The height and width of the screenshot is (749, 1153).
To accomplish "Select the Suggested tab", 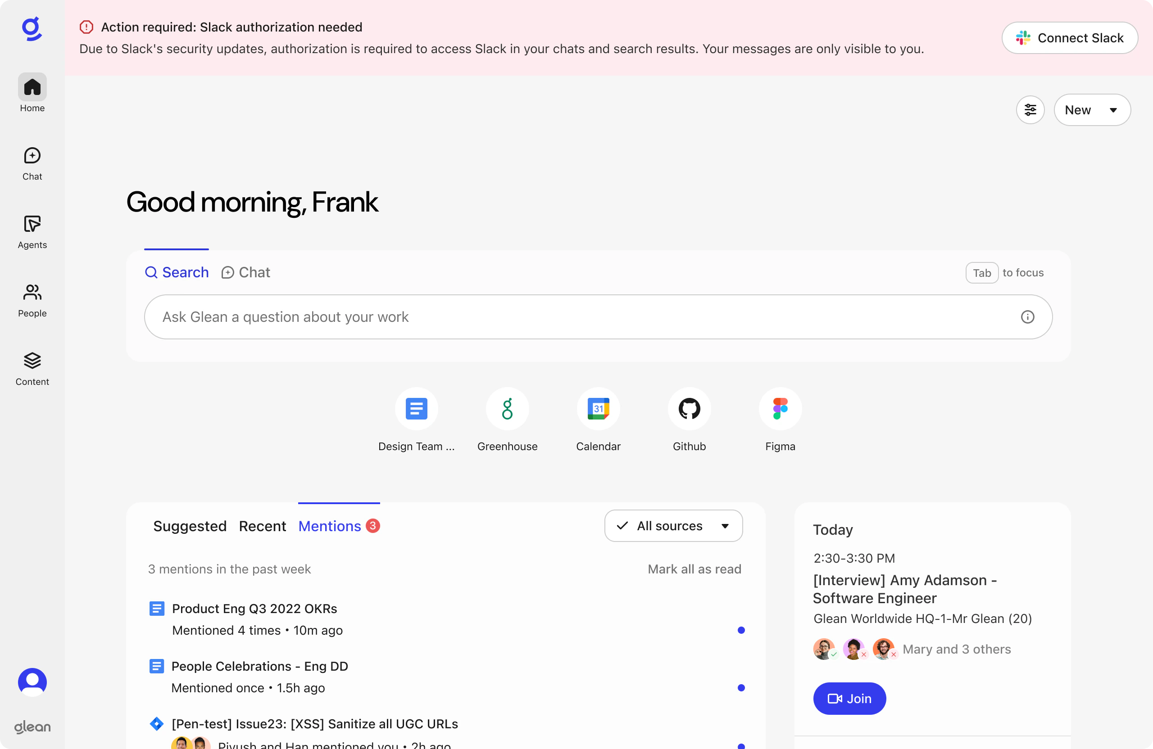I will point(190,526).
